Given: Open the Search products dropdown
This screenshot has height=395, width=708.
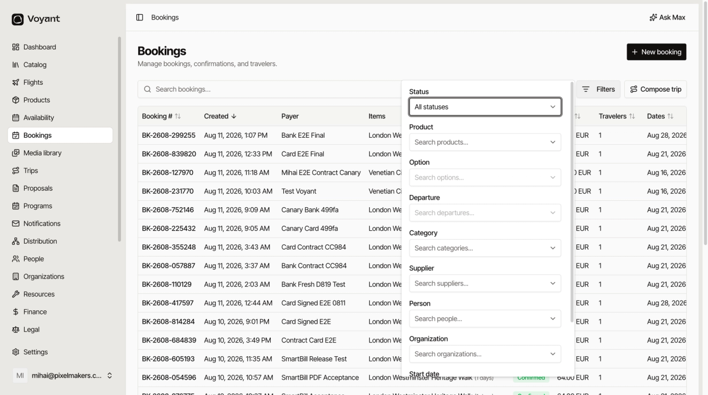Looking at the screenshot, I should 485,142.
